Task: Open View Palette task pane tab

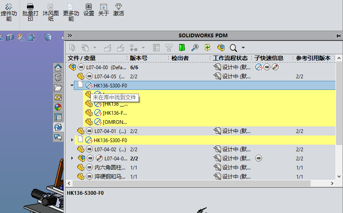Action: pyautogui.click(x=58, y=97)
